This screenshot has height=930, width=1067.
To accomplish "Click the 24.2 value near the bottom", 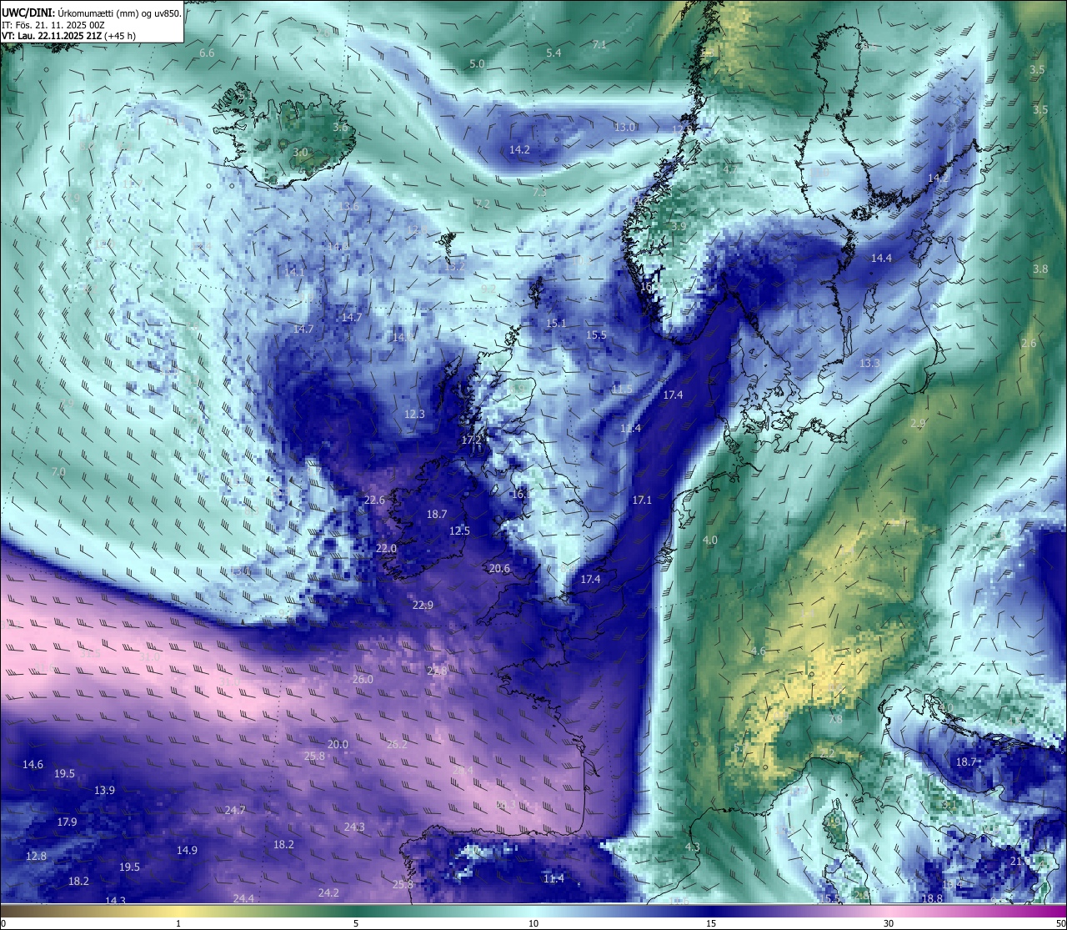I will point(328,892).
